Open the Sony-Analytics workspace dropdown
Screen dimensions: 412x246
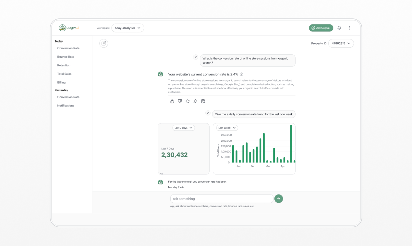click(x=127, y=28)
